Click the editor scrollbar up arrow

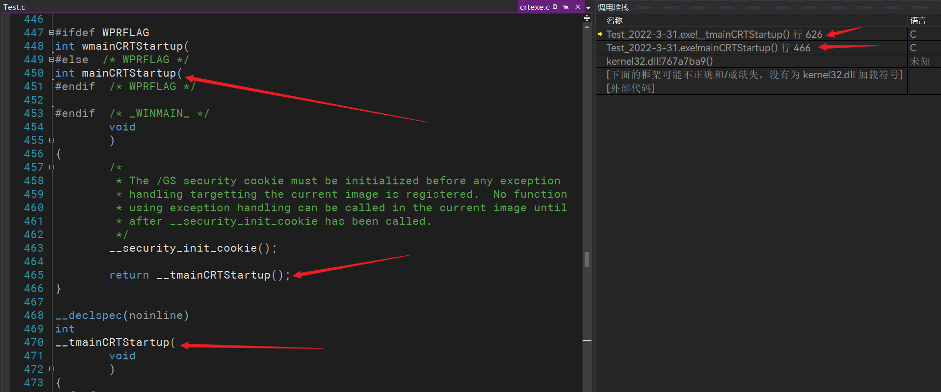pos(587,26)
